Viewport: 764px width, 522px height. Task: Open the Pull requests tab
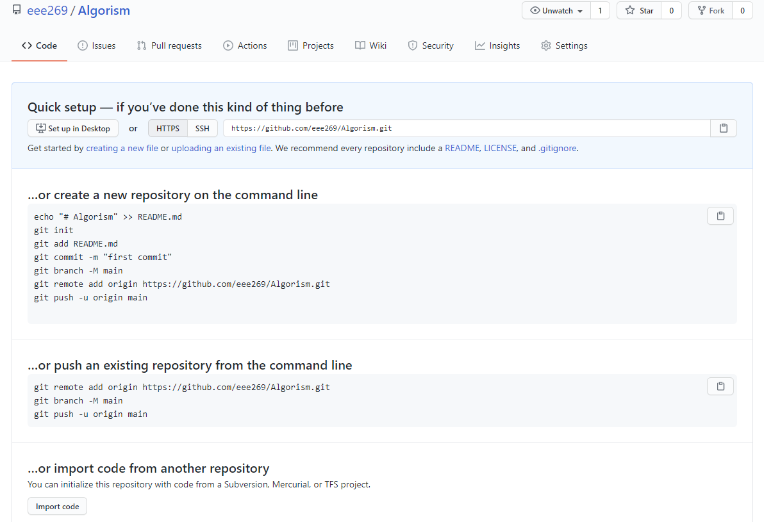tap(169, 45)
